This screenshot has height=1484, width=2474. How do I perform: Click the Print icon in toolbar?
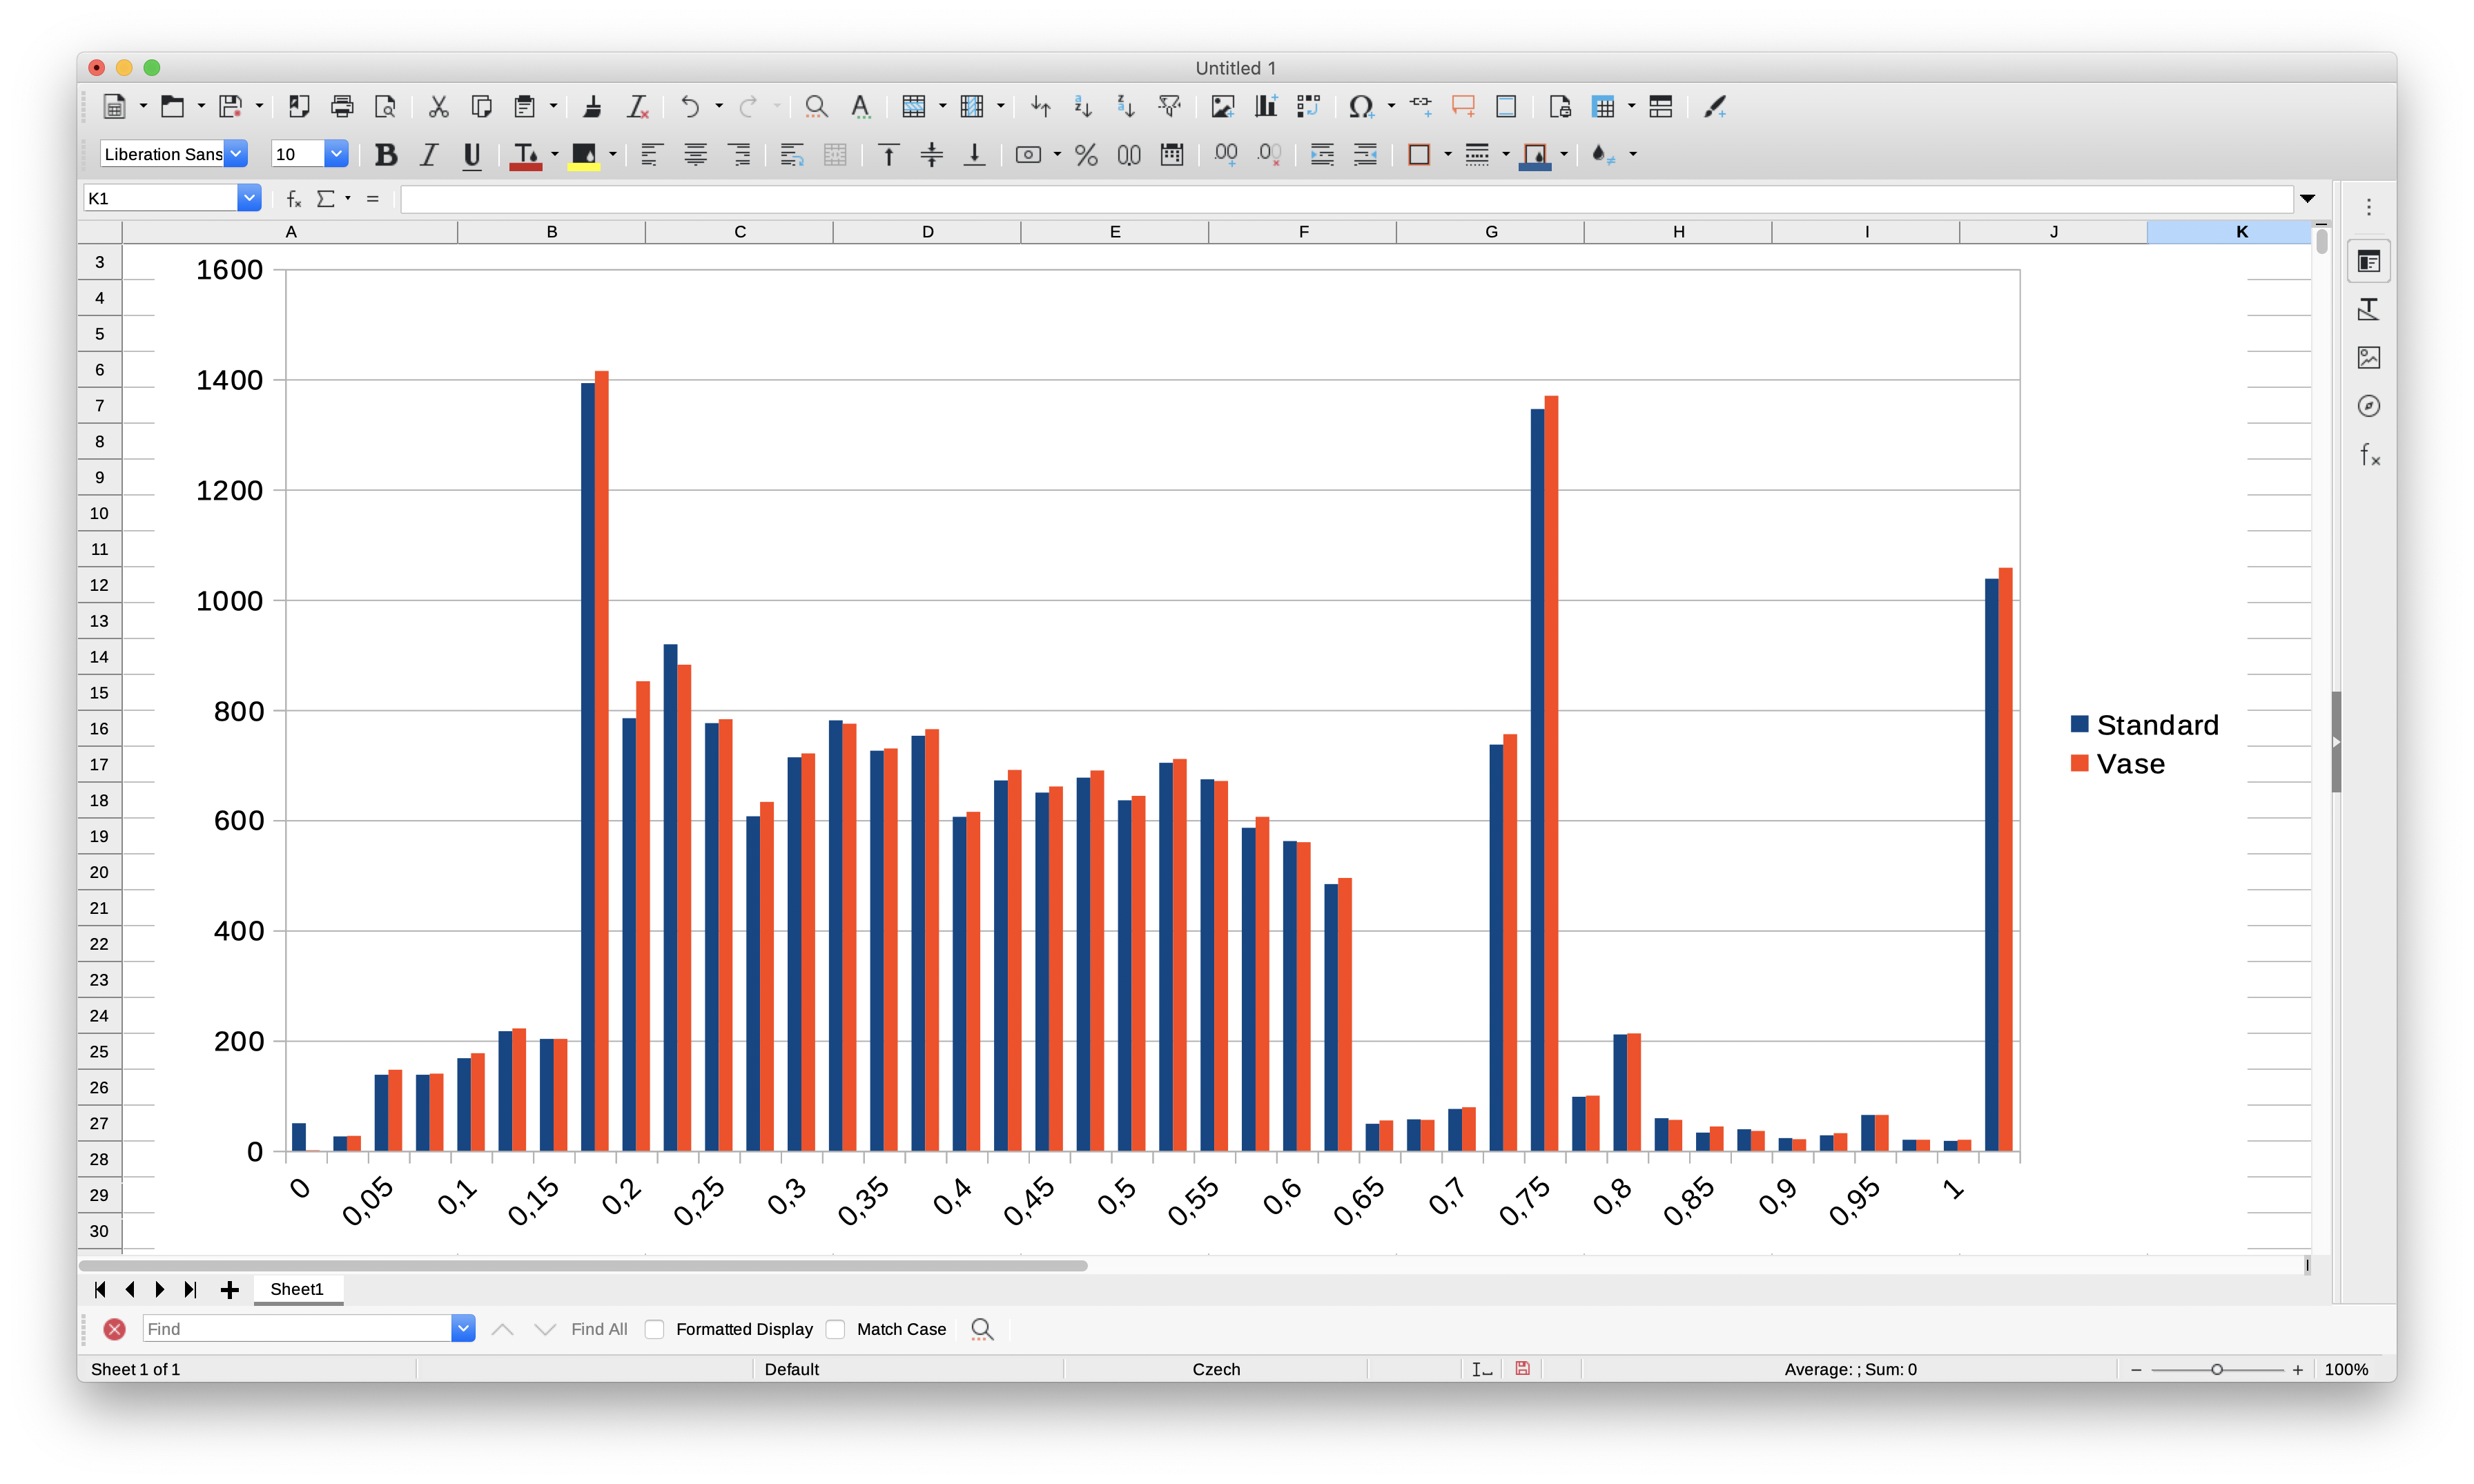point(342,106)
